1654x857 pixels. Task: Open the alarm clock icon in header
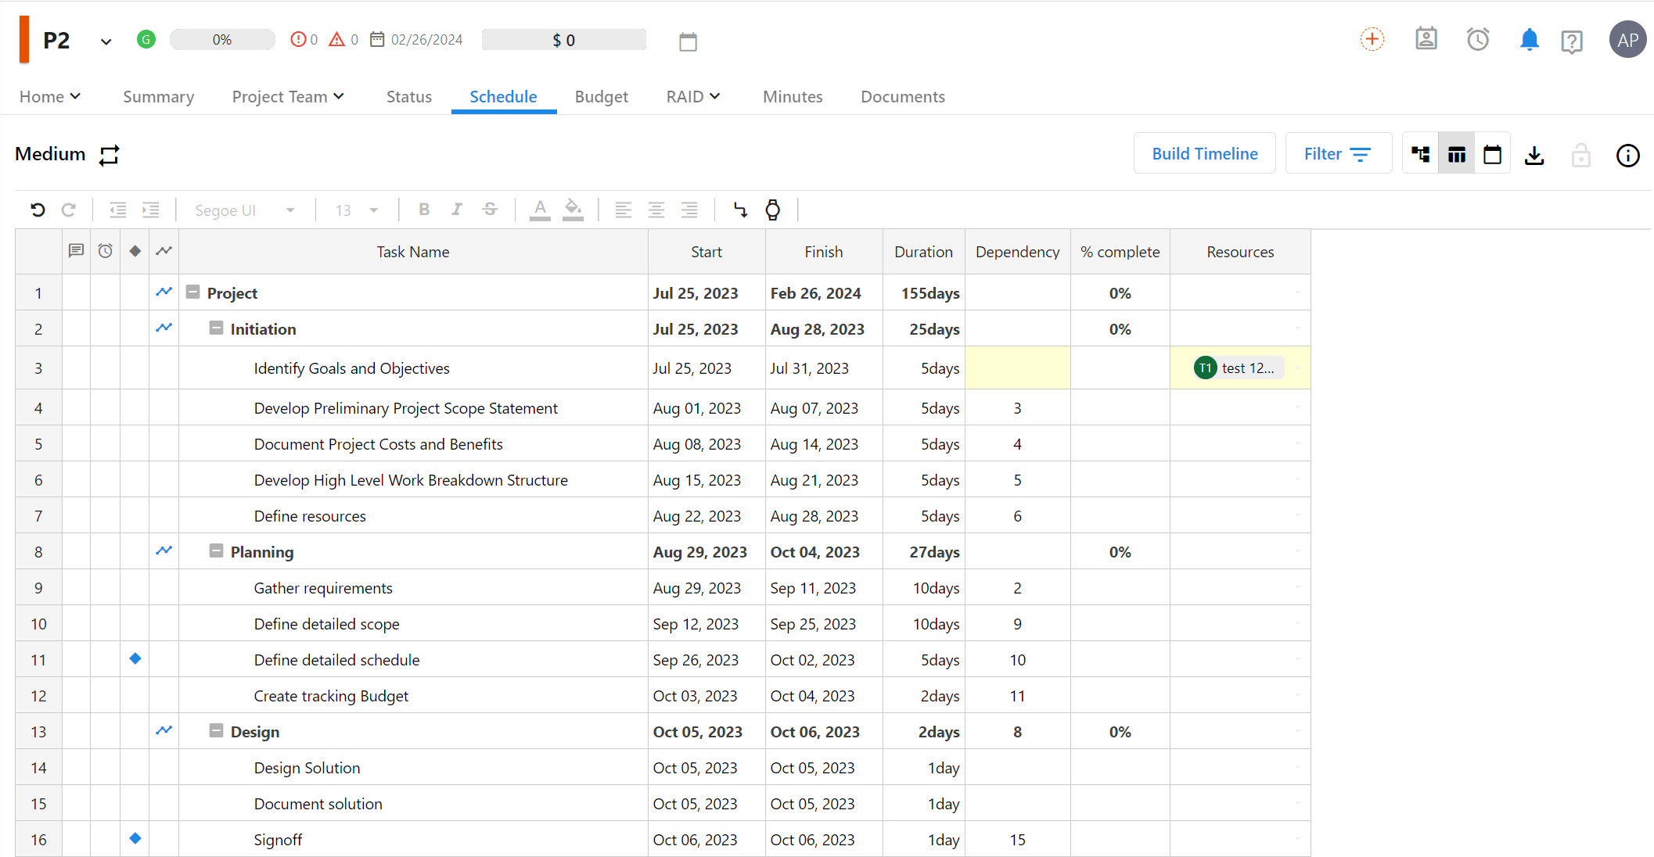pos(1478,39)
